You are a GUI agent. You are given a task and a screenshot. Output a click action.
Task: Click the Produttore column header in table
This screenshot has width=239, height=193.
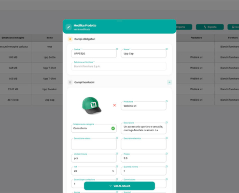click(x=196, y=38)
